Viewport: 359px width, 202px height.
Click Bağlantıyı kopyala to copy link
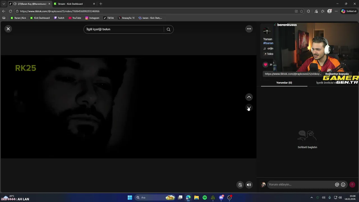tap(337, 74)
